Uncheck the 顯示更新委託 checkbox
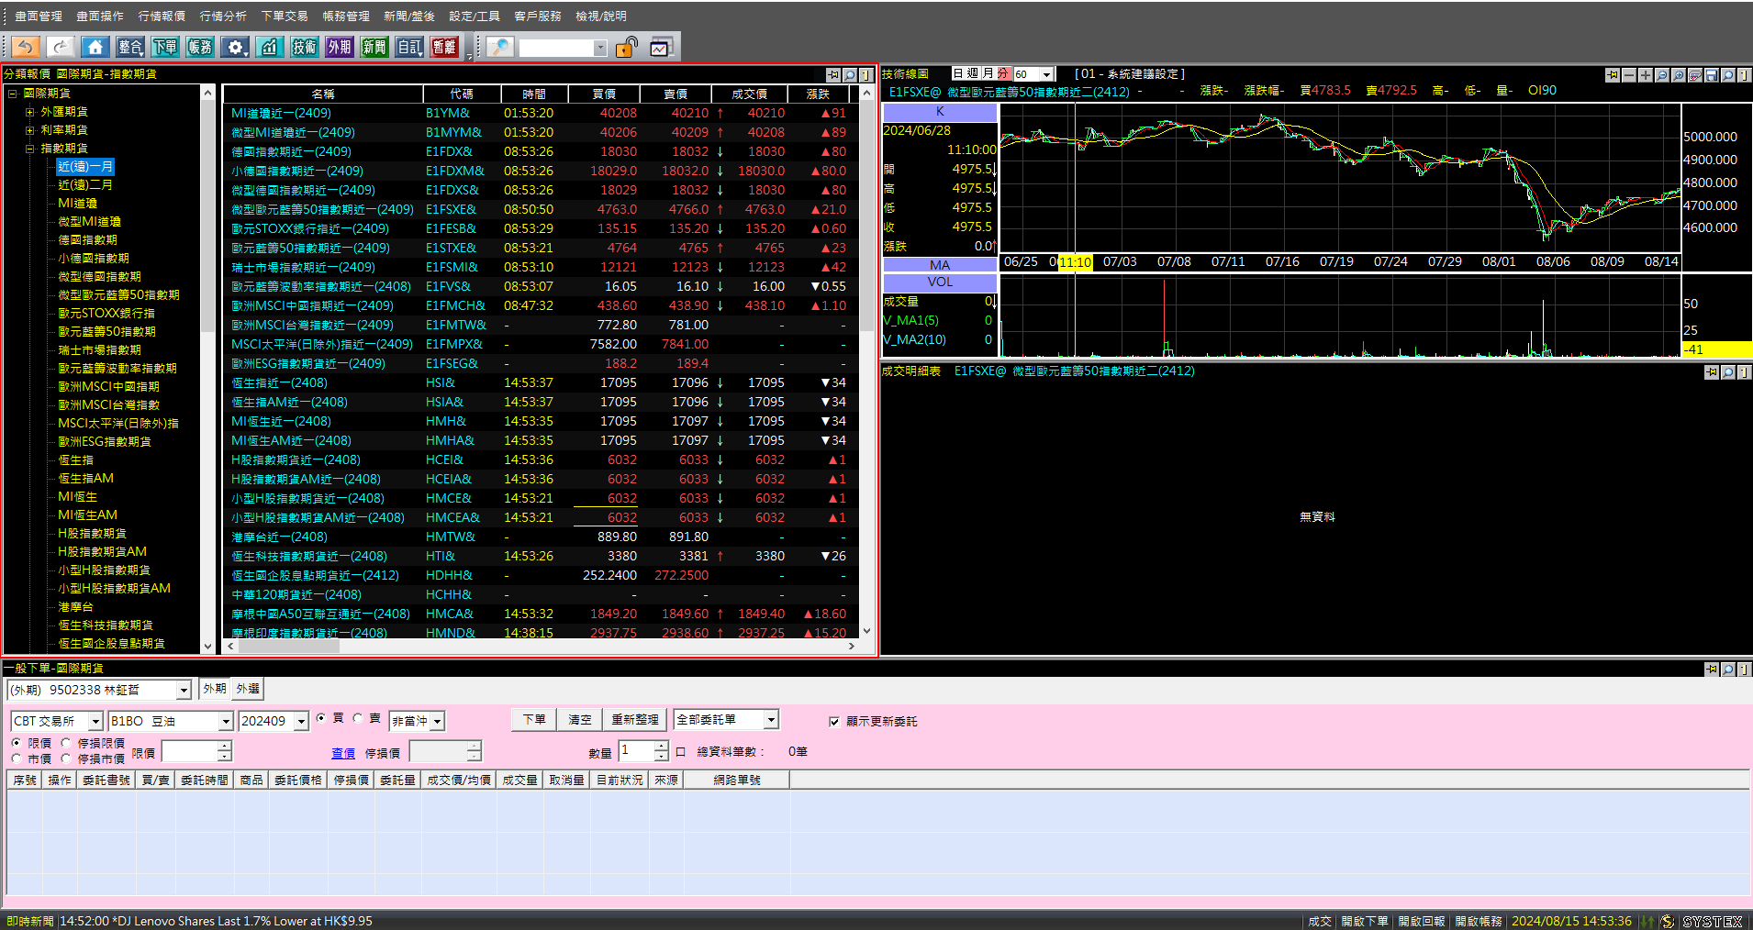Image resolution: width=1753 pixels, height=930 pixels. 834,722
